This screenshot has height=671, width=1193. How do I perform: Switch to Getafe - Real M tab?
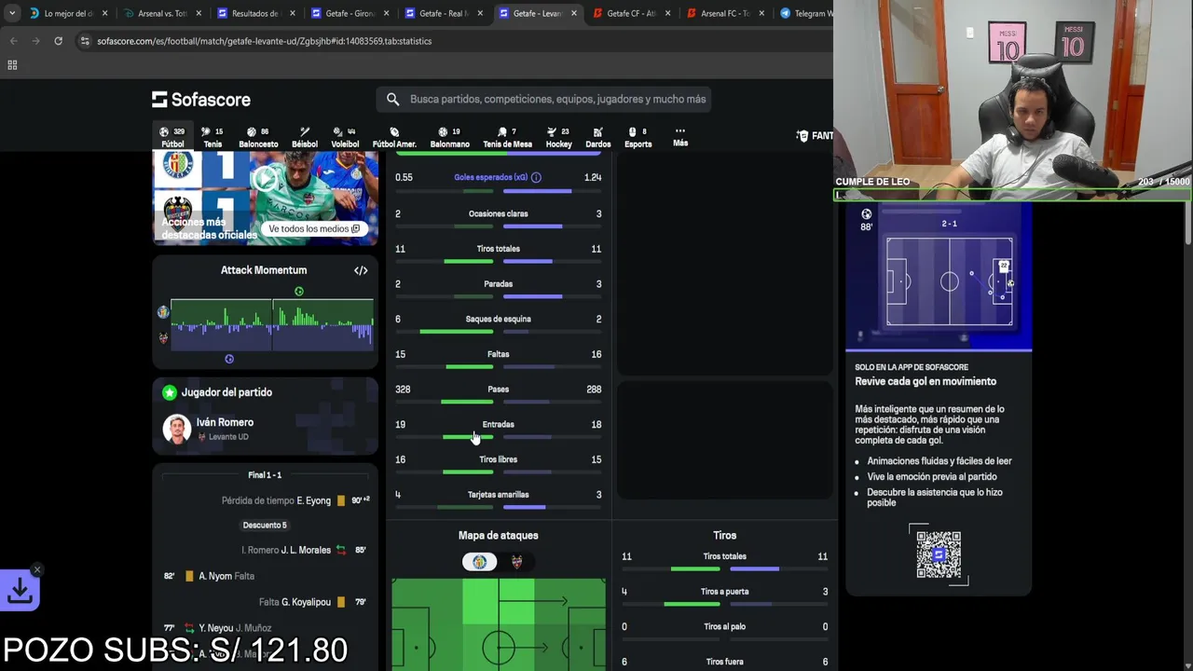pos(443,13)
